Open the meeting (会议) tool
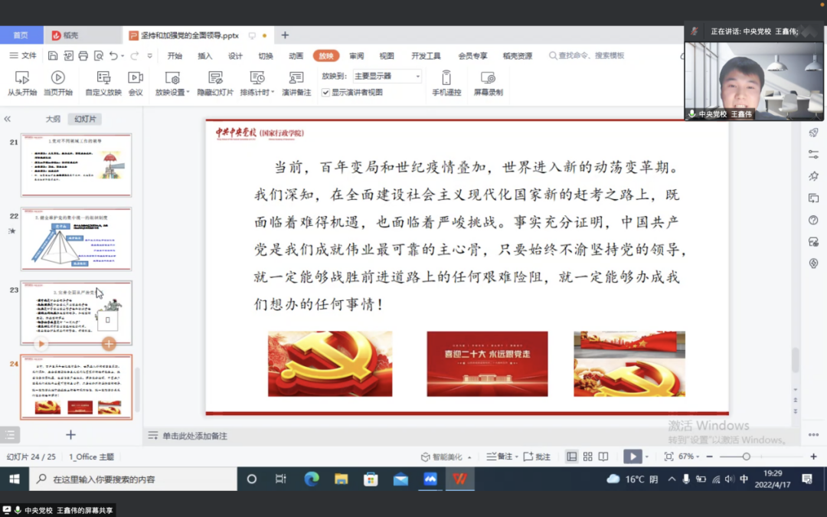This screenshot has width=827, height=517. pyautogui.click(x=136, y=83)
